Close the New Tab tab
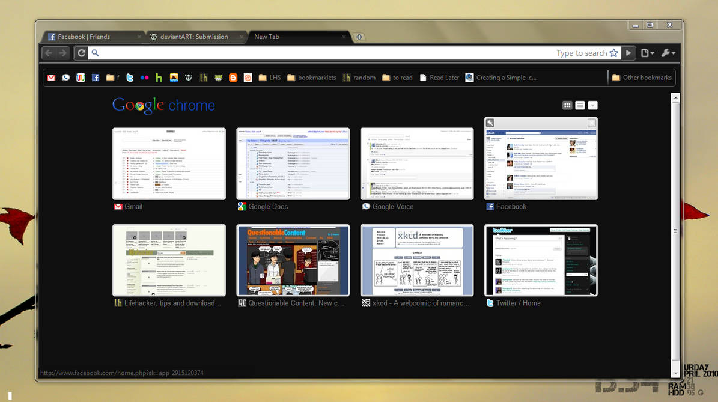718x402 pixels. pyautogui.click(x=344, y=37)
